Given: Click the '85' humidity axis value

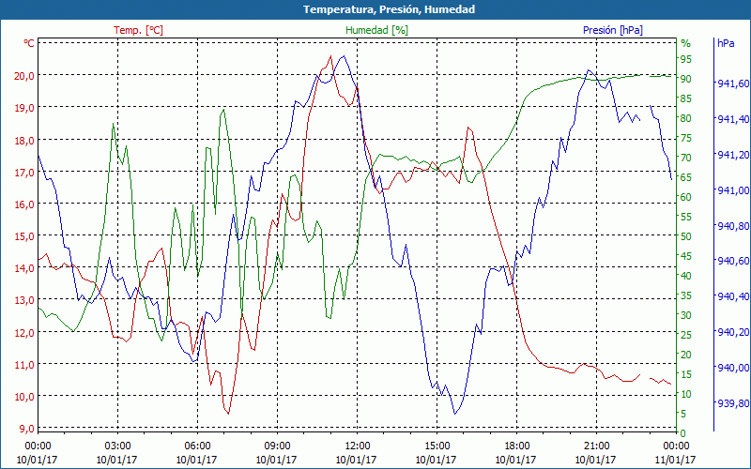Looking at the screenshot, I should (686, 98).
